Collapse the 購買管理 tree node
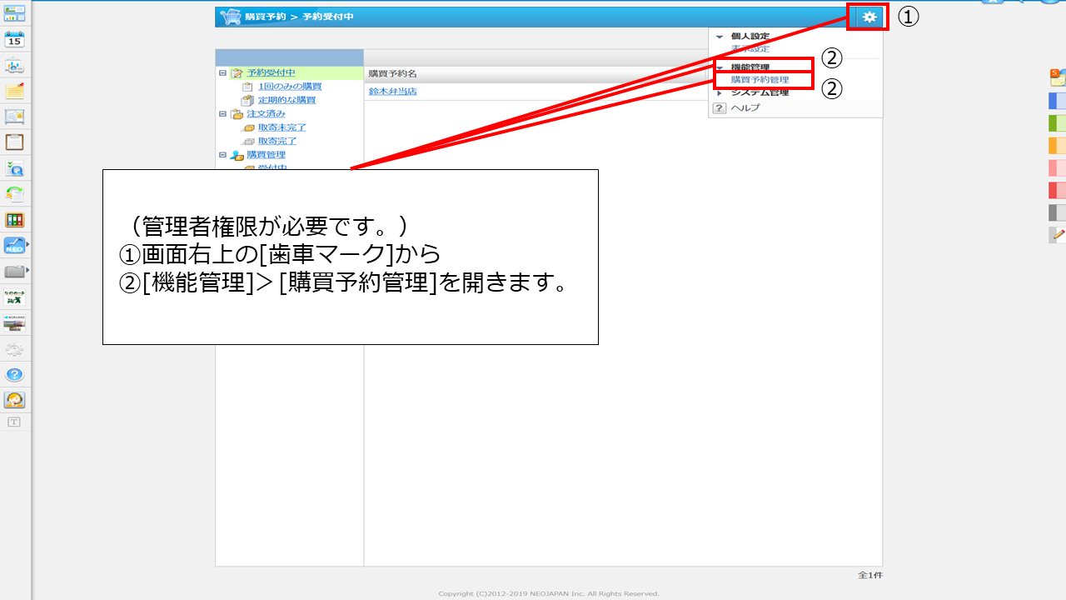Viewport: 1066px width, 600px height. coord(222,155)
